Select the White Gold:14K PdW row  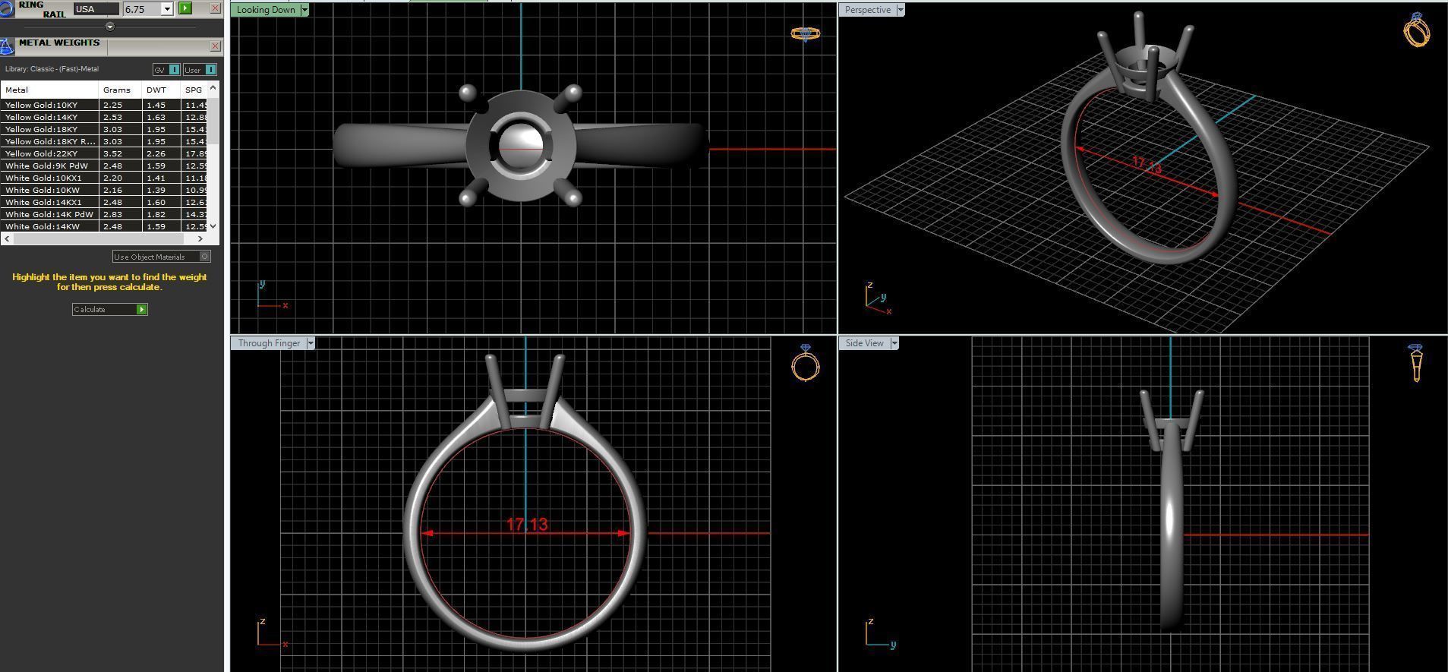104,214
